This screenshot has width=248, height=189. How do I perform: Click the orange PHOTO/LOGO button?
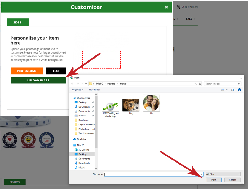point(27,71)
